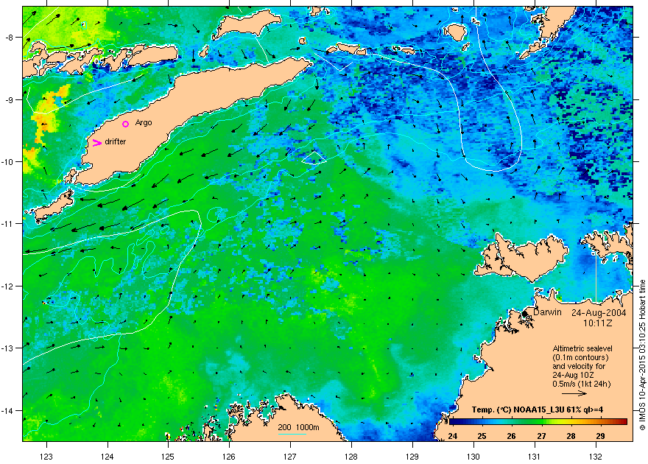Click the temperature colorbar near 24
The height and width of the screenshot is (464, 648).
coord(453,422)
